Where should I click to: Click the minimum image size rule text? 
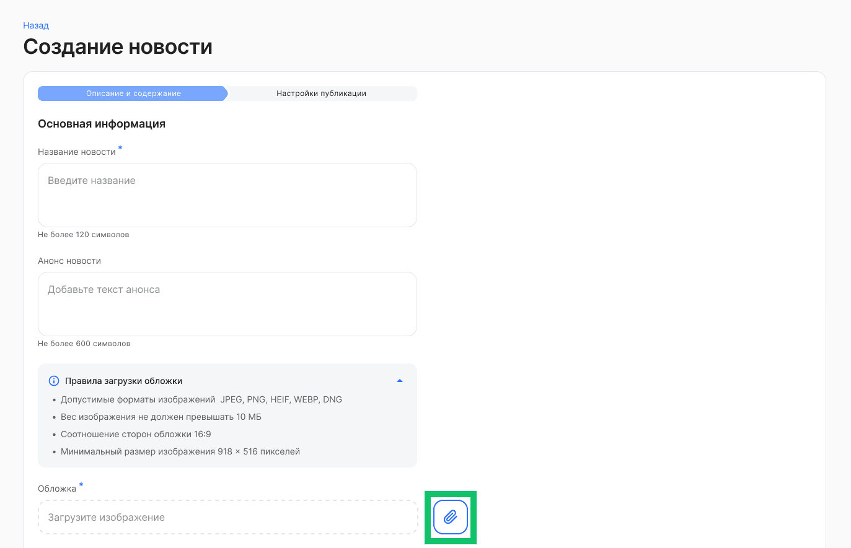(180, 451)
